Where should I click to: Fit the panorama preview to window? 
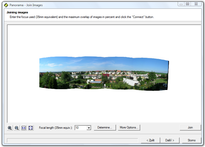[31, 128]
